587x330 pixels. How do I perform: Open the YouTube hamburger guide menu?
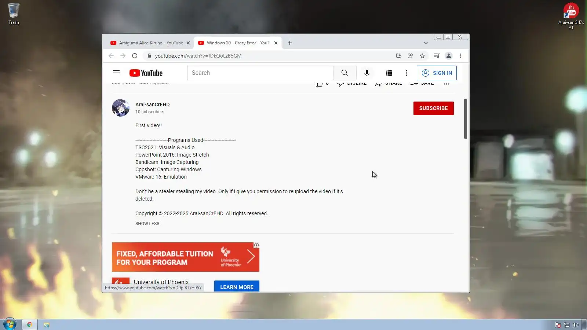coord(116,73)
